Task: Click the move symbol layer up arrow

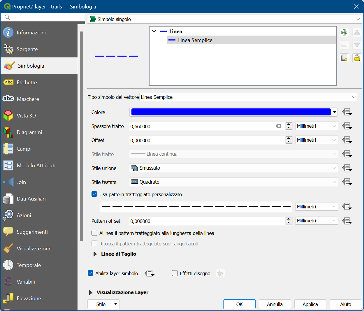Action: coord(357,32)
